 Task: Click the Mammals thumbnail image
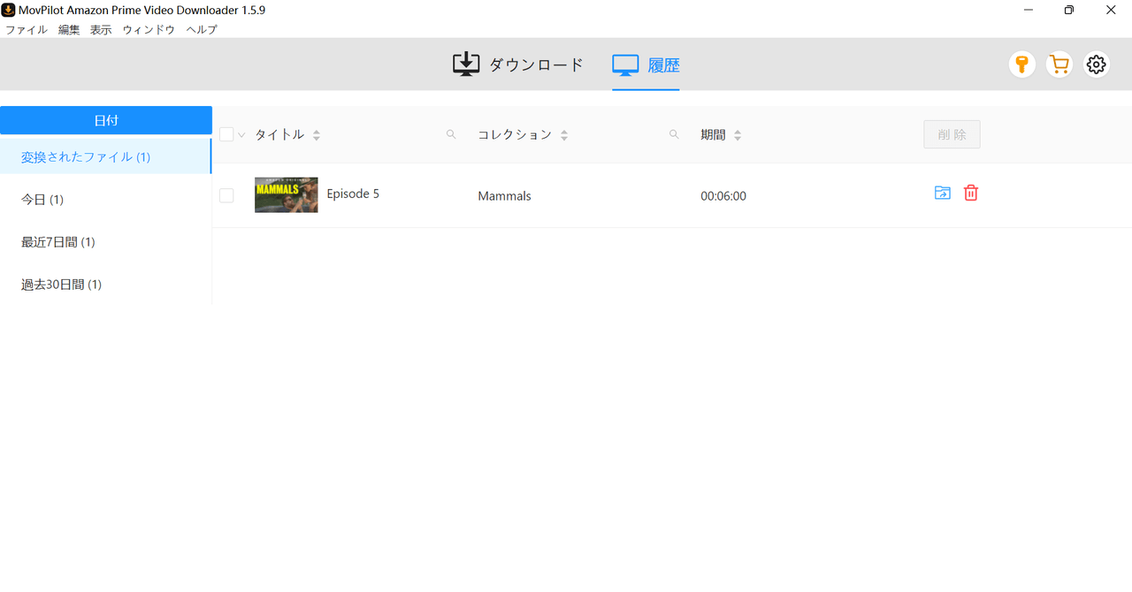287,194
